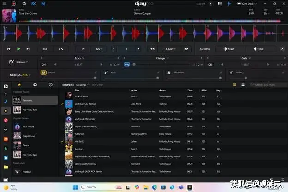Skip forward by beat with double arrows
This screenshot has width=288, height=192.
tap(186, 49)
